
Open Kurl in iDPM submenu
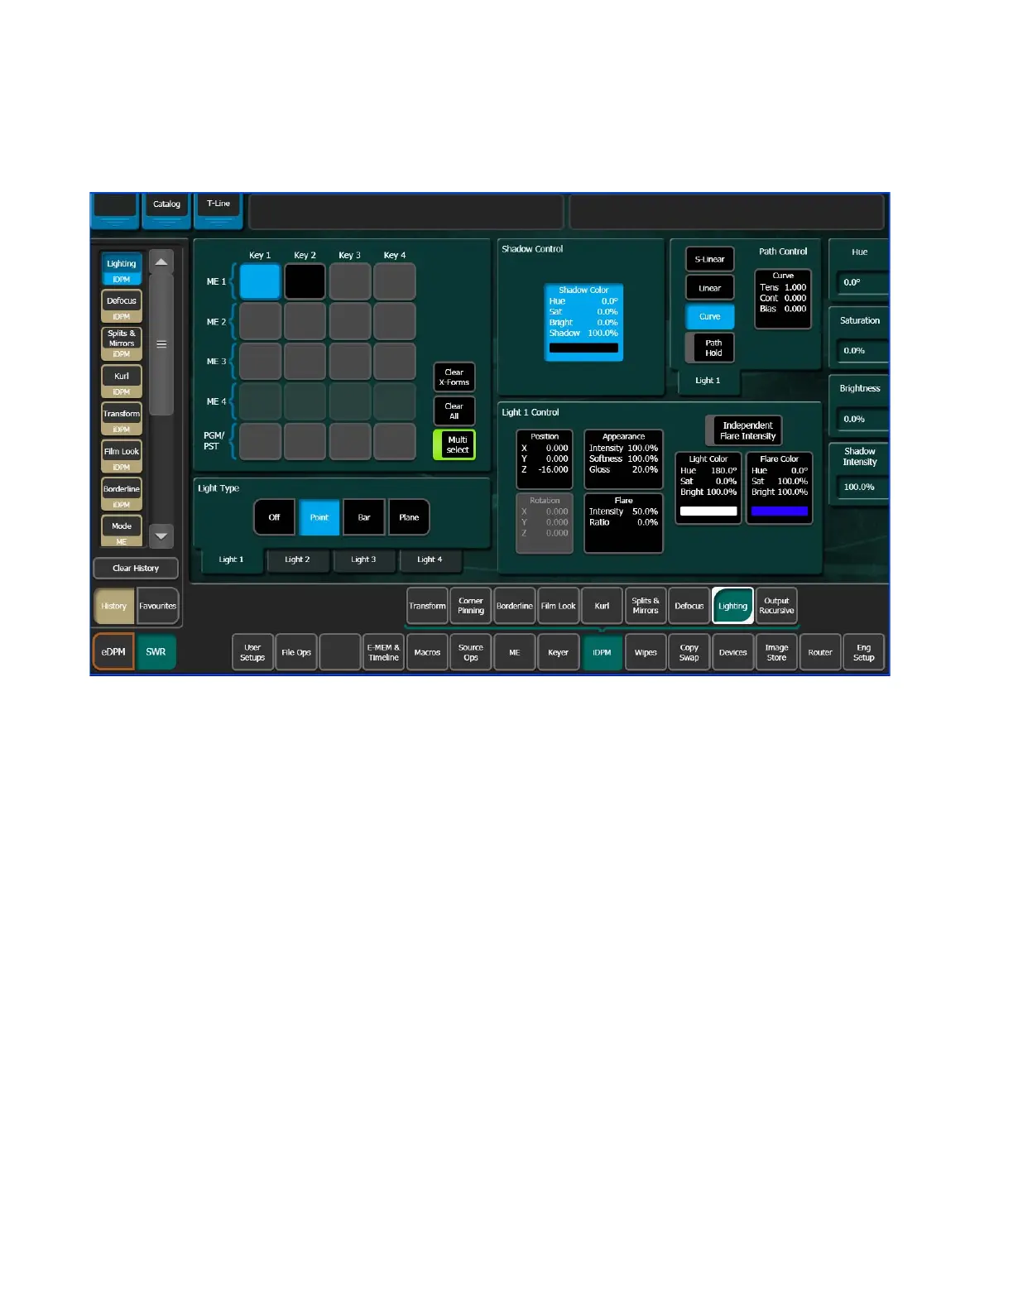coord(602,606)
